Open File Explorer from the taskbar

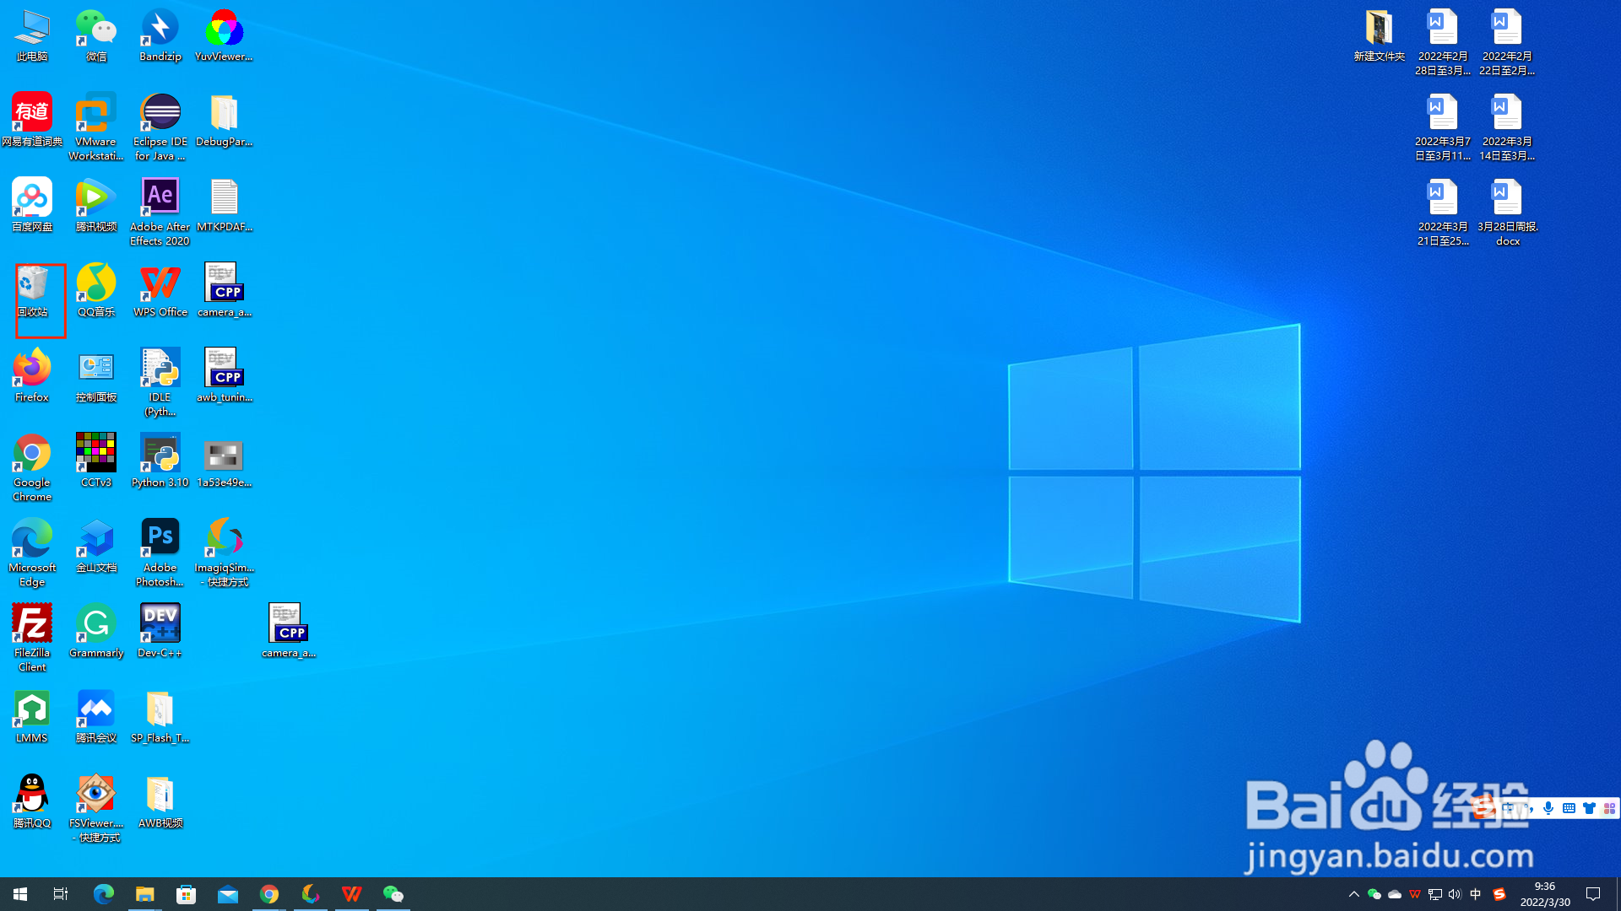145,894
